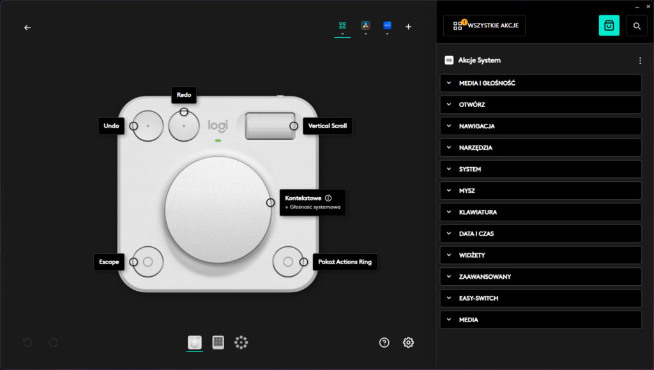
Task: Expand the NAWIGACJA section
Action: coord(540,126)
